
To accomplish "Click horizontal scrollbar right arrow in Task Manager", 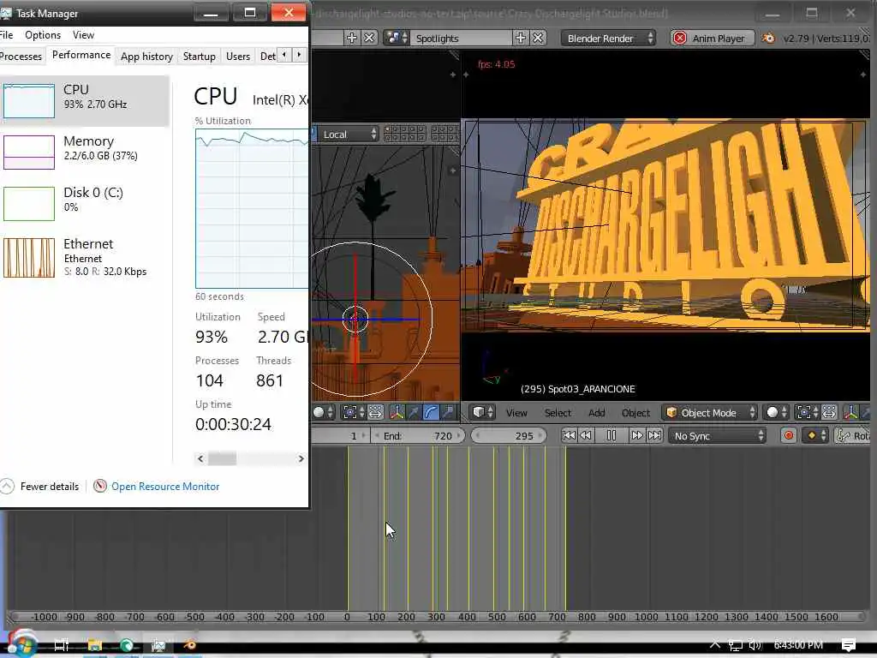I will [x=301, y=459].
